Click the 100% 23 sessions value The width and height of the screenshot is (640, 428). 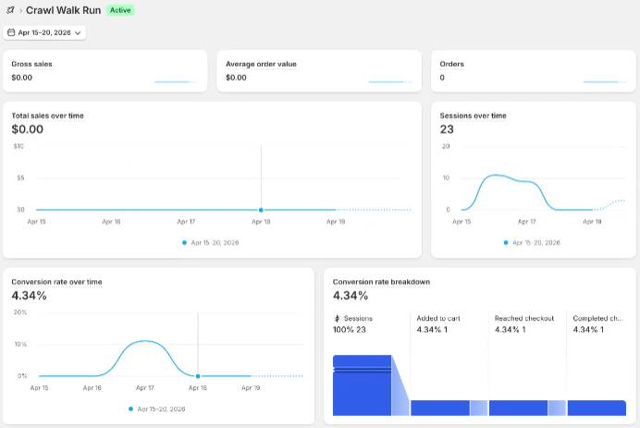pos(349,330)
